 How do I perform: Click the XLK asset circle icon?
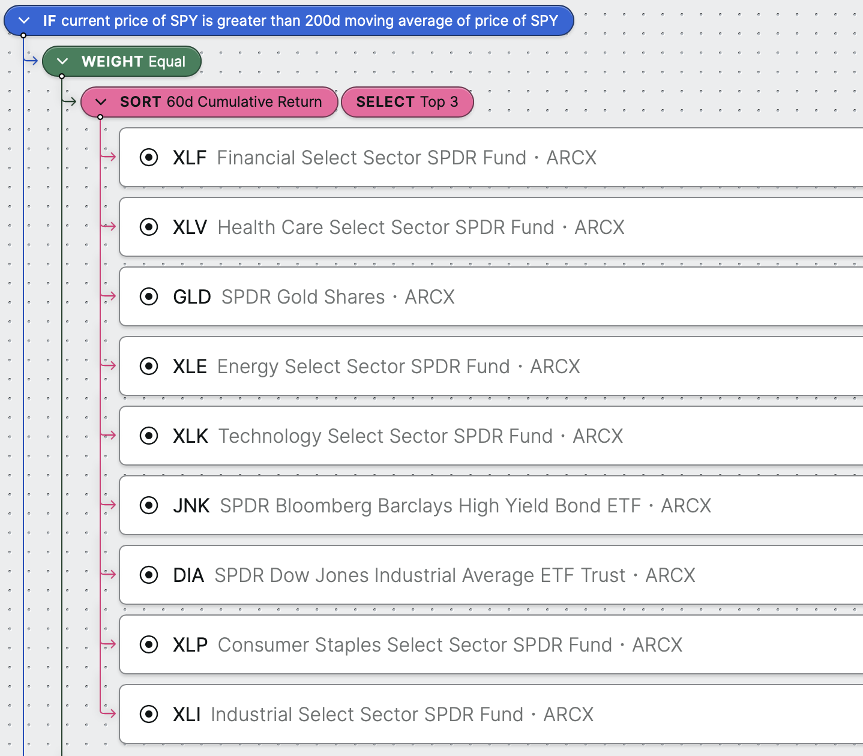point(149,436)
